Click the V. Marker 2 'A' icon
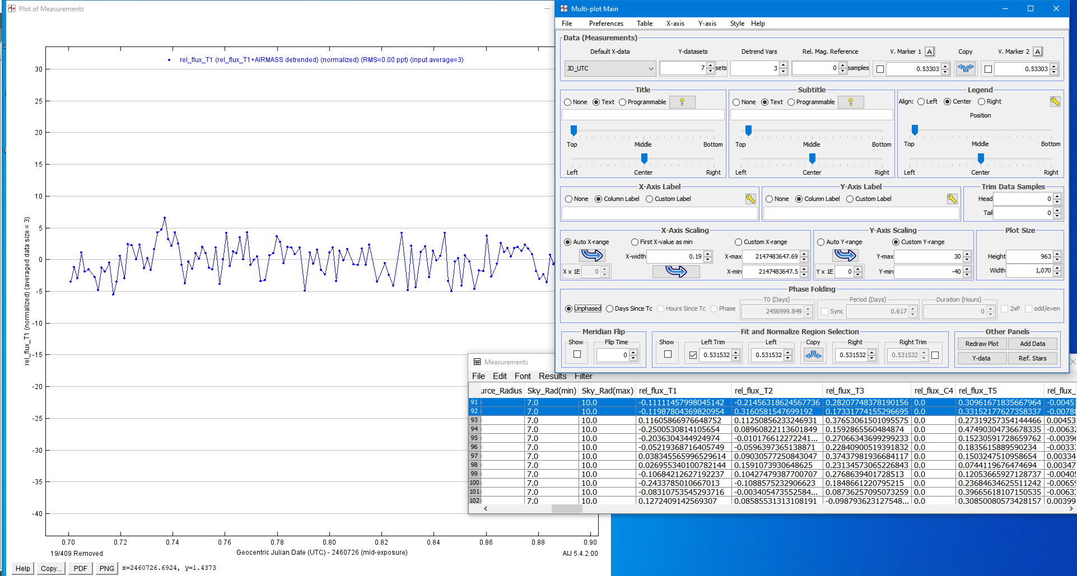 click(x=1038, y=51)
